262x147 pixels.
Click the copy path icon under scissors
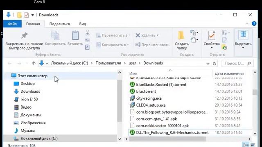pos(87,40)
